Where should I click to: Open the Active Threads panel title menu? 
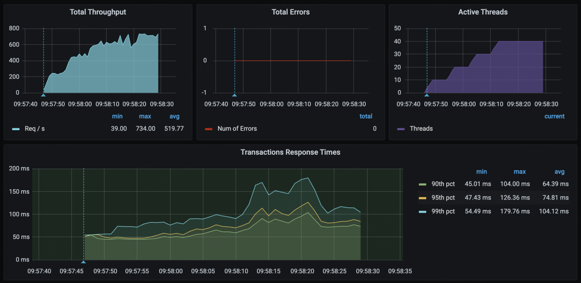(x=483, y=12)
